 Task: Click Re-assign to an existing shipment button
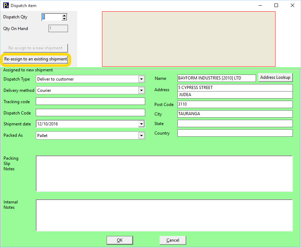(35, 59)
